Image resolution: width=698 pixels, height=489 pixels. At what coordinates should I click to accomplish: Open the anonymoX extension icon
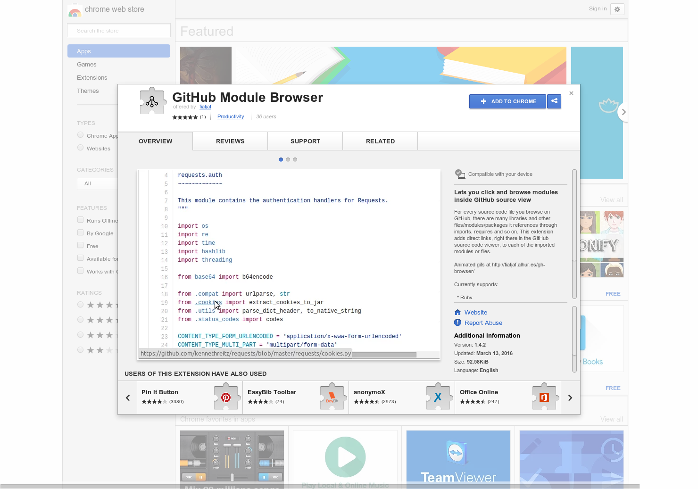click(x=439, y=397)
